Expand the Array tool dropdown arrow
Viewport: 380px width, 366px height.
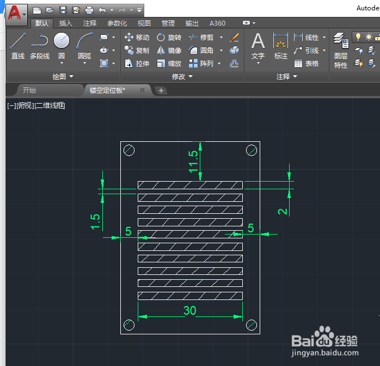point(219,64)
